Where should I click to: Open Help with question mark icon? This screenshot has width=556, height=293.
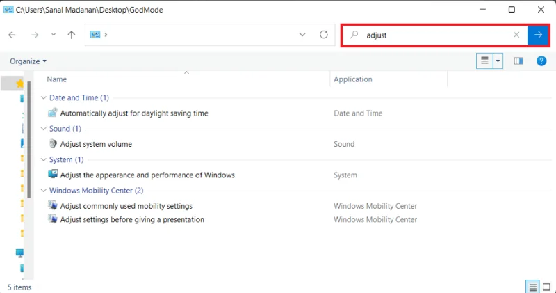[x=541, y=61]
